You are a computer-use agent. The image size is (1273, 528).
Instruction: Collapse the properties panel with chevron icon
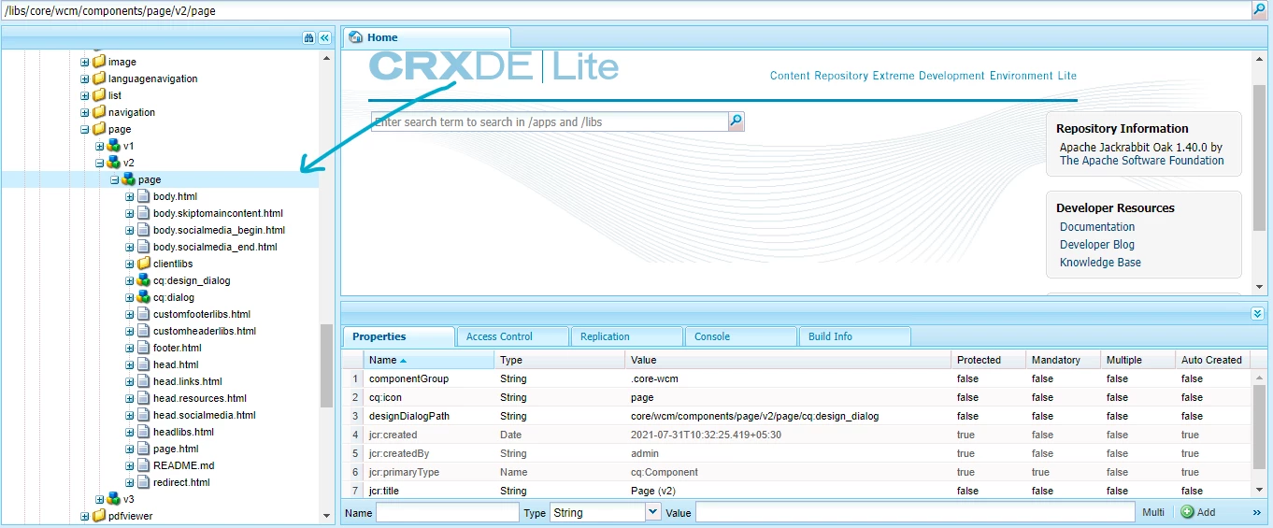click(x=1258, y=314)
